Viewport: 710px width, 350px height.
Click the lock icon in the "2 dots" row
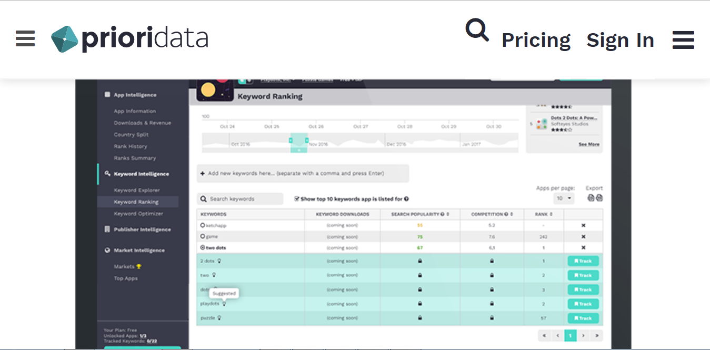click(x=419, y=261)
